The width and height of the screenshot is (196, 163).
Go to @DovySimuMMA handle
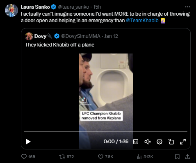[x=81, y=36]
